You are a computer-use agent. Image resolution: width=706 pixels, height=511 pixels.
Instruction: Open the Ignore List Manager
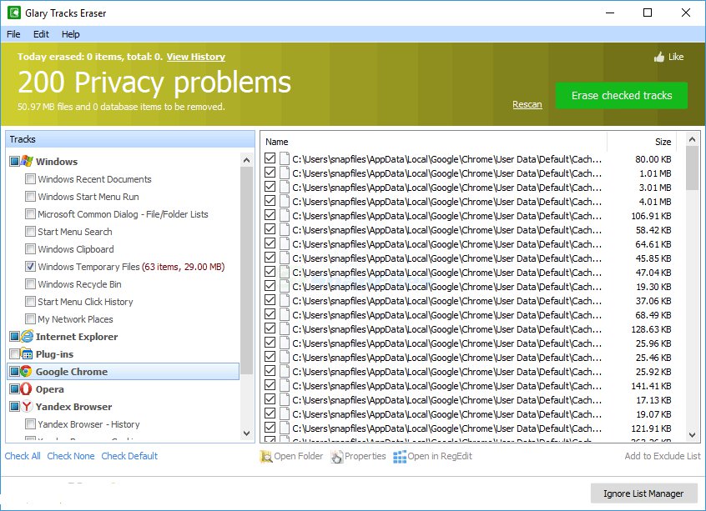(643, 493)
